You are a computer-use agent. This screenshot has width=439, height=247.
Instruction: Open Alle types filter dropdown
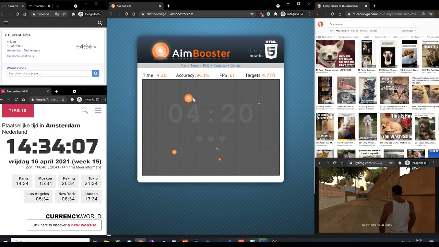(x=417, y=37)
